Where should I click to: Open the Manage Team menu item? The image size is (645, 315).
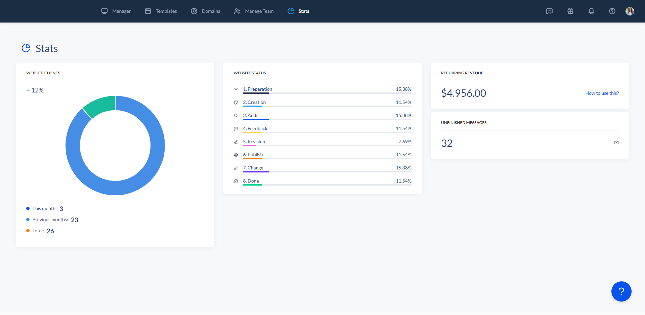[x=254, y=11]
